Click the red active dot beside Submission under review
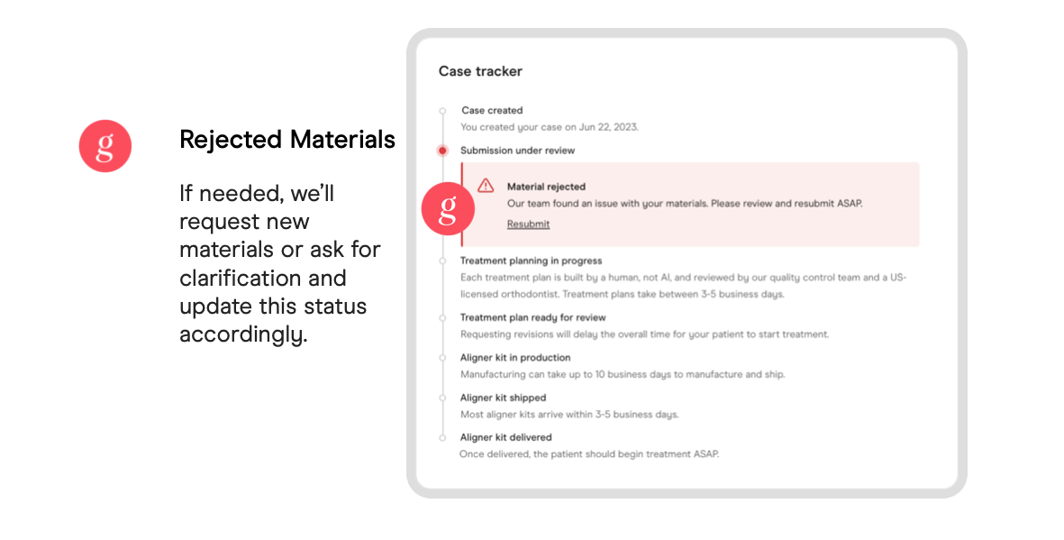The height and width of the screenshot is (540, 1064). (442, 150)
